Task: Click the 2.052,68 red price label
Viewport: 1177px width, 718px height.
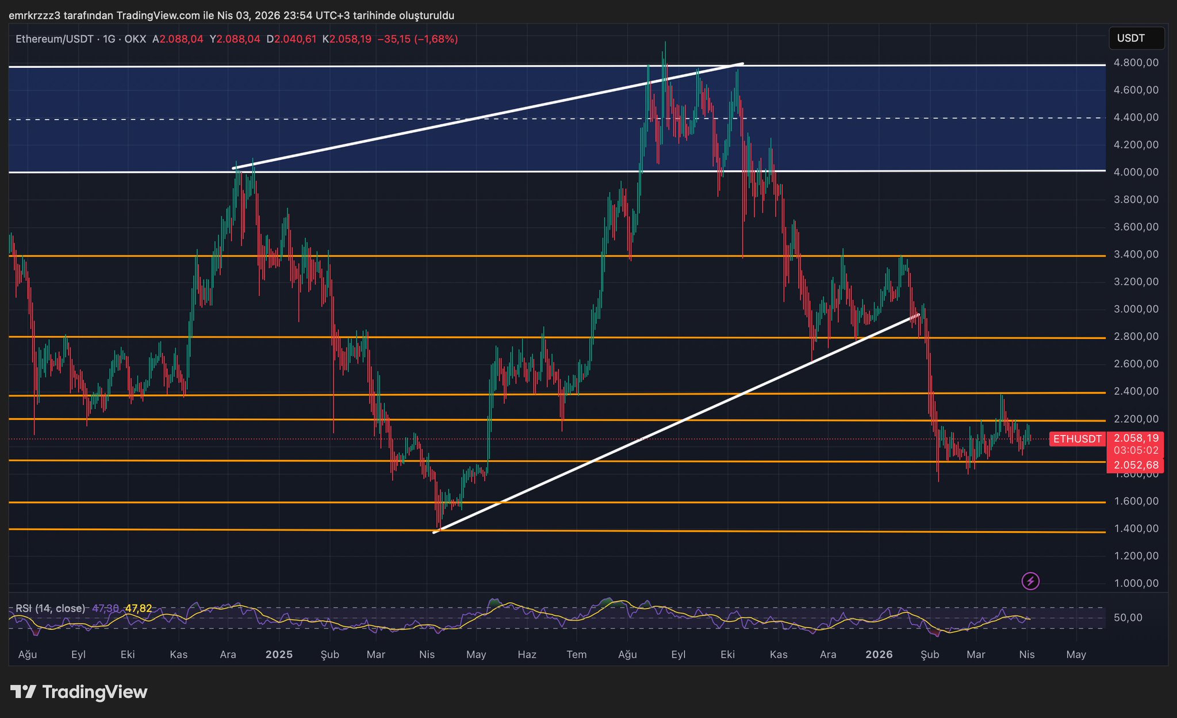Action: pos(1136,465)
